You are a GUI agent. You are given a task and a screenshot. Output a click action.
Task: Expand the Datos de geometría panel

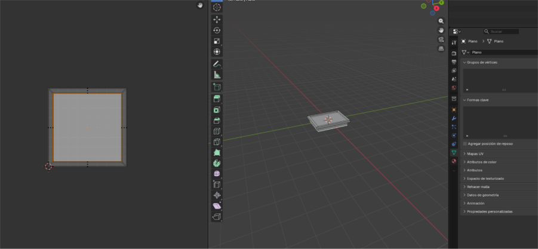482,195
